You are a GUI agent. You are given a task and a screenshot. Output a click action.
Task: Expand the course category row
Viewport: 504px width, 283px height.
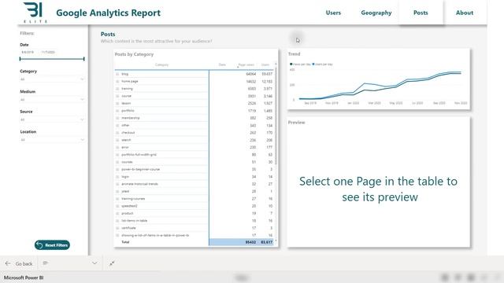coord(117,96)
